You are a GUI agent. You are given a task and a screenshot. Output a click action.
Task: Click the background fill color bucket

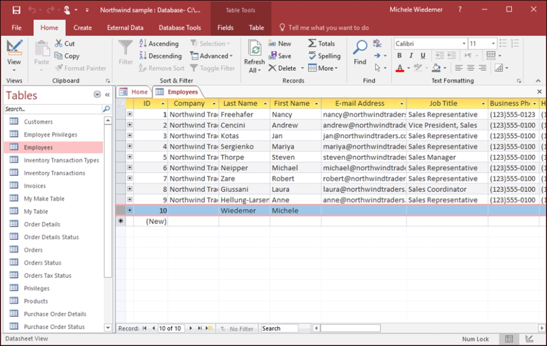point(436,68)
